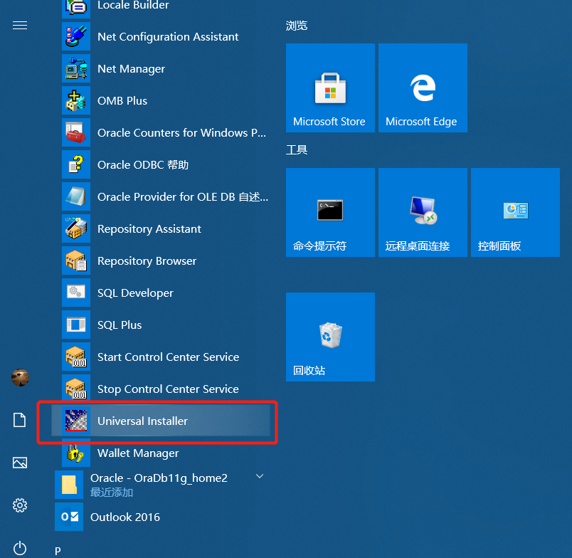Open Pictures from the sidebar
The image size is (572, 558).
click(x=20, y=463)
